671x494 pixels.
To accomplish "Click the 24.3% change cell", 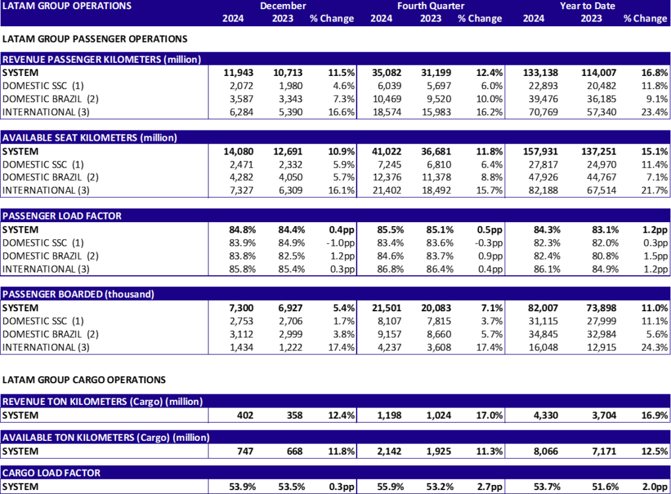I will (x=655, y=347).
